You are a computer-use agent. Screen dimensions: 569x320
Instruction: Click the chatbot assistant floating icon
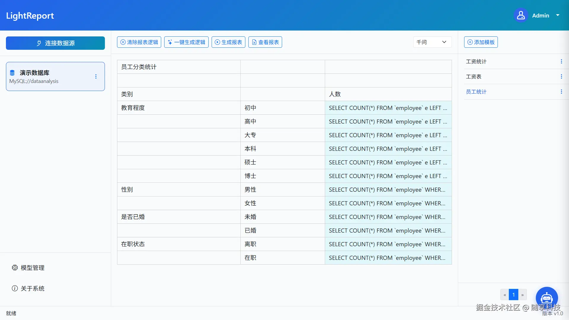pos(546,297)
